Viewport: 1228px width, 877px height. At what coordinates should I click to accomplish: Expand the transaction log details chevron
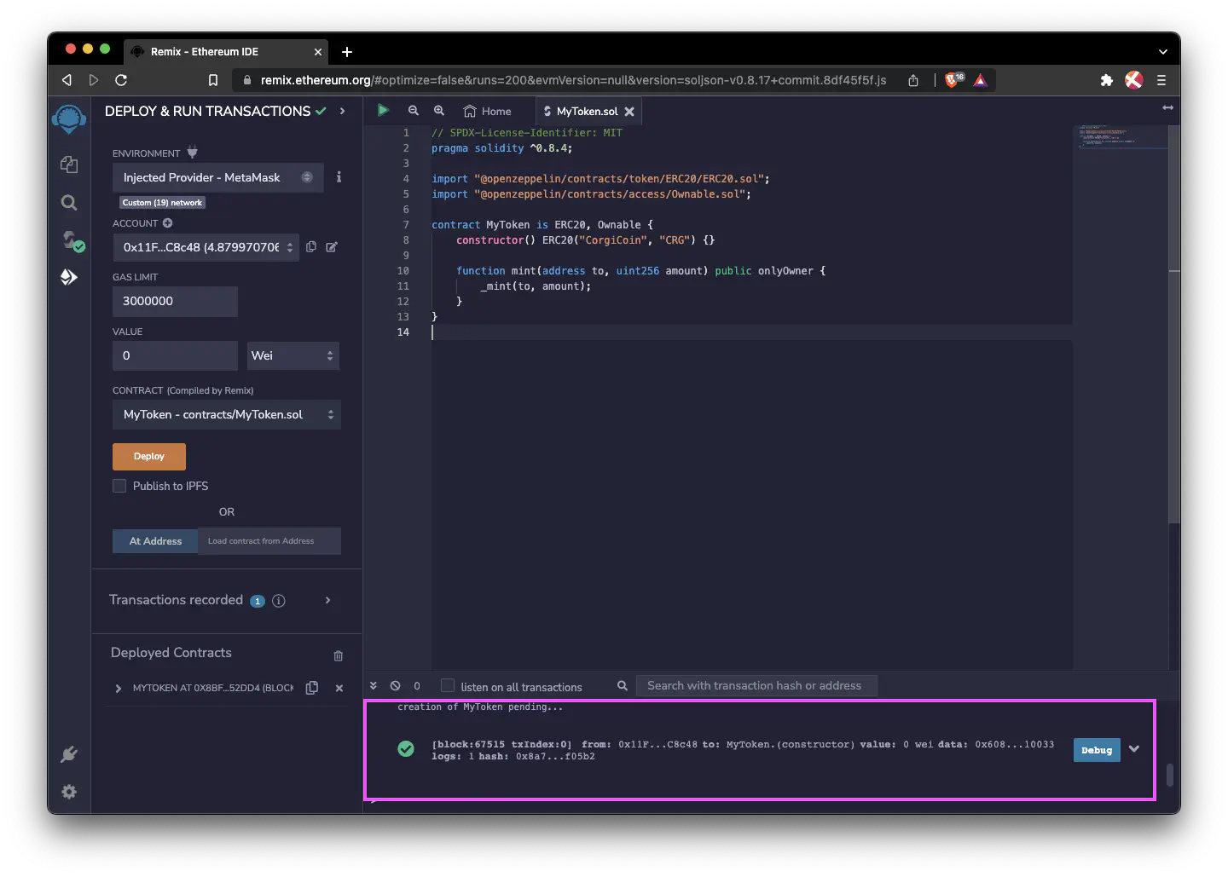pyautogui.click(x=1134, y=749)
